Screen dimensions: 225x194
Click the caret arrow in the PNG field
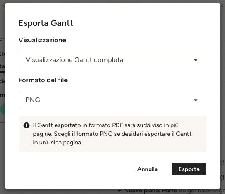click(x=196, y=100)
